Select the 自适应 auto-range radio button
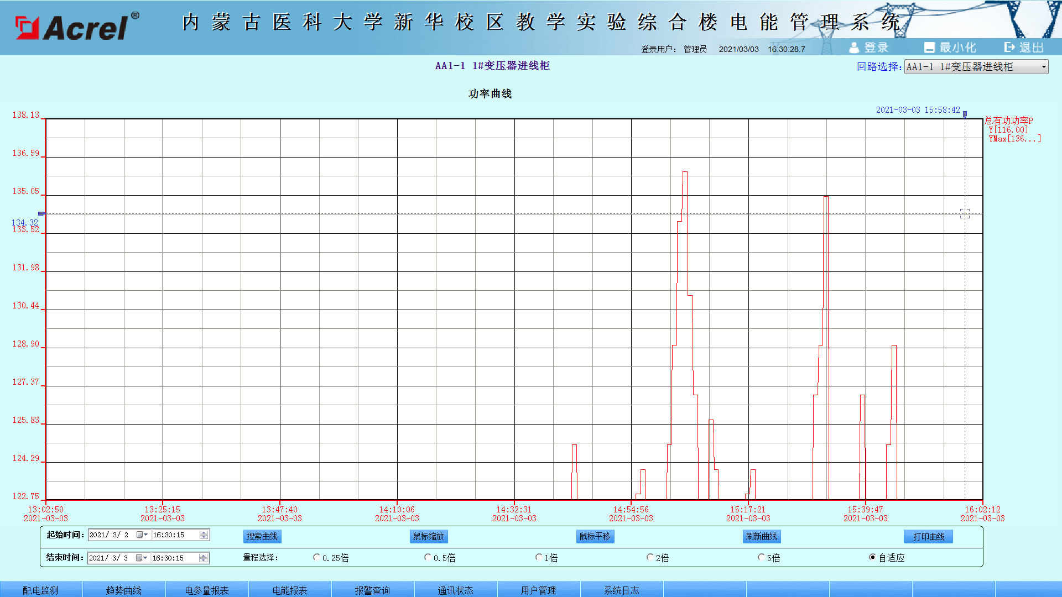 (x=872, y=558)
